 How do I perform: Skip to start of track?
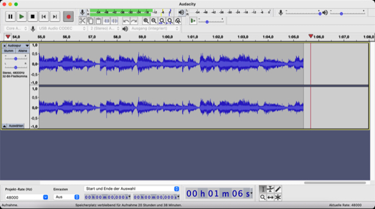pos(44,16)
